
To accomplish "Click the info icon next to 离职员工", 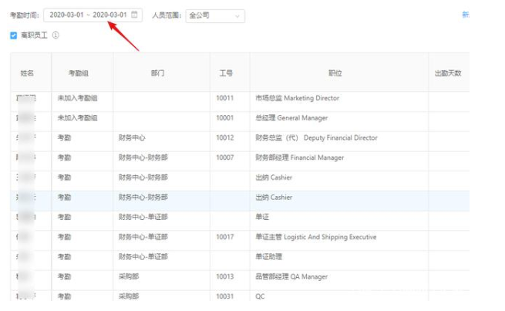I will pyautogui.click(x=56, y=35).
